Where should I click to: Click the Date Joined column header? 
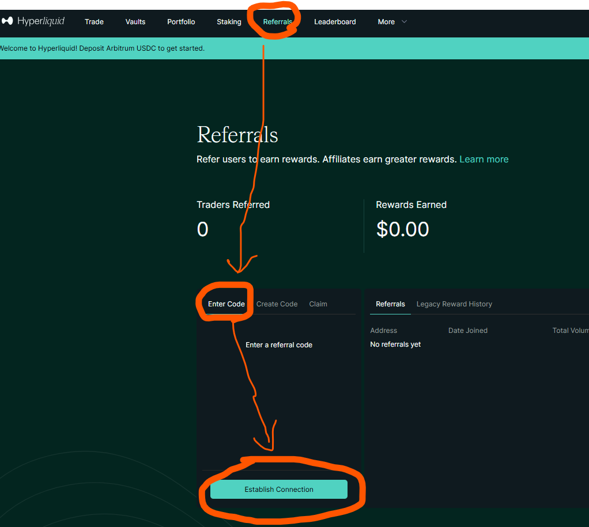pyautogui.click(x=467, y=331)
